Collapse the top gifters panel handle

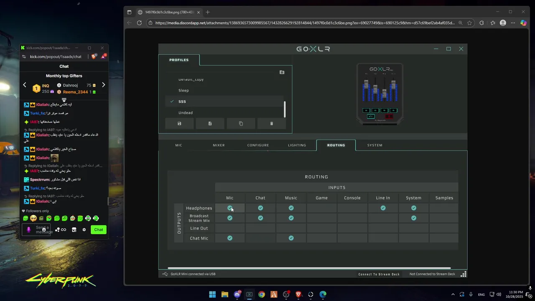64,100
